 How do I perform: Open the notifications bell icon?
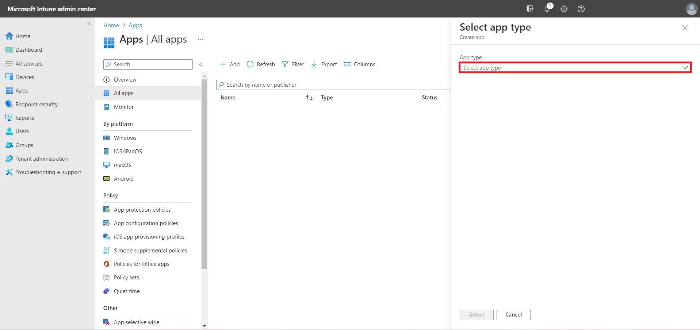coord(547,9)
